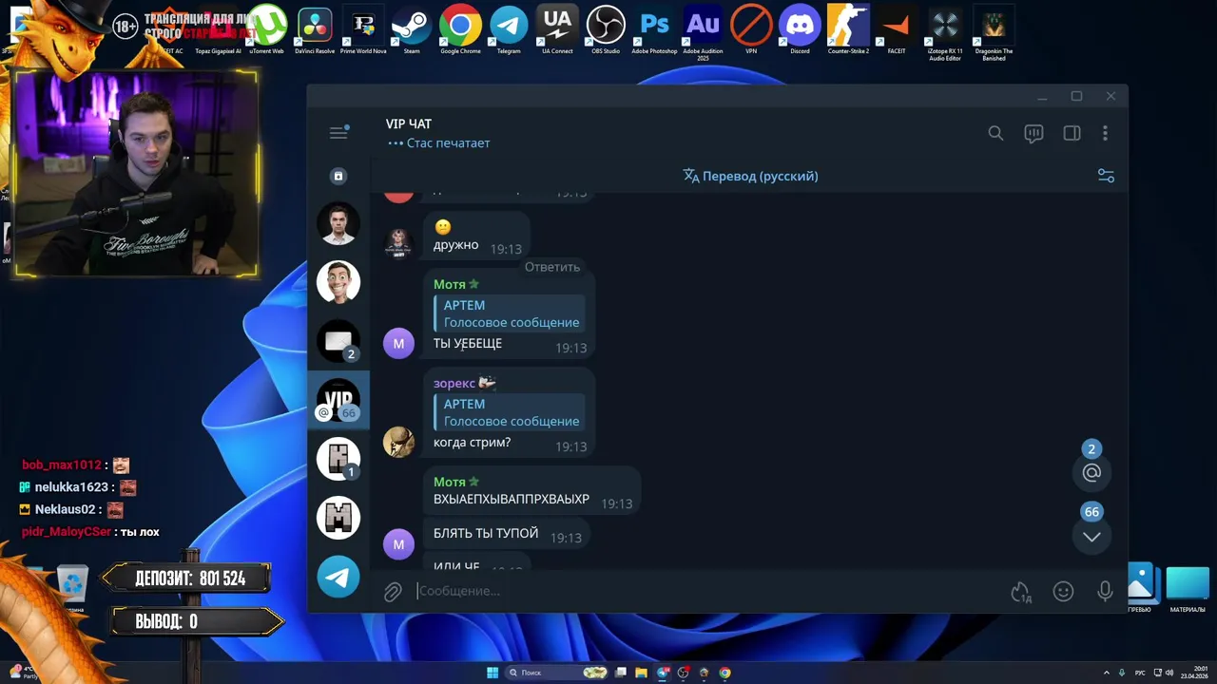Open uTorrent Web desktop shortcut
Screen dimensions: 1217x684
click(266, 29)
